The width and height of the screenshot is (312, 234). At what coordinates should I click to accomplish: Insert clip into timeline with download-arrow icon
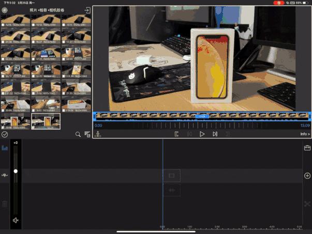[98, 134]
